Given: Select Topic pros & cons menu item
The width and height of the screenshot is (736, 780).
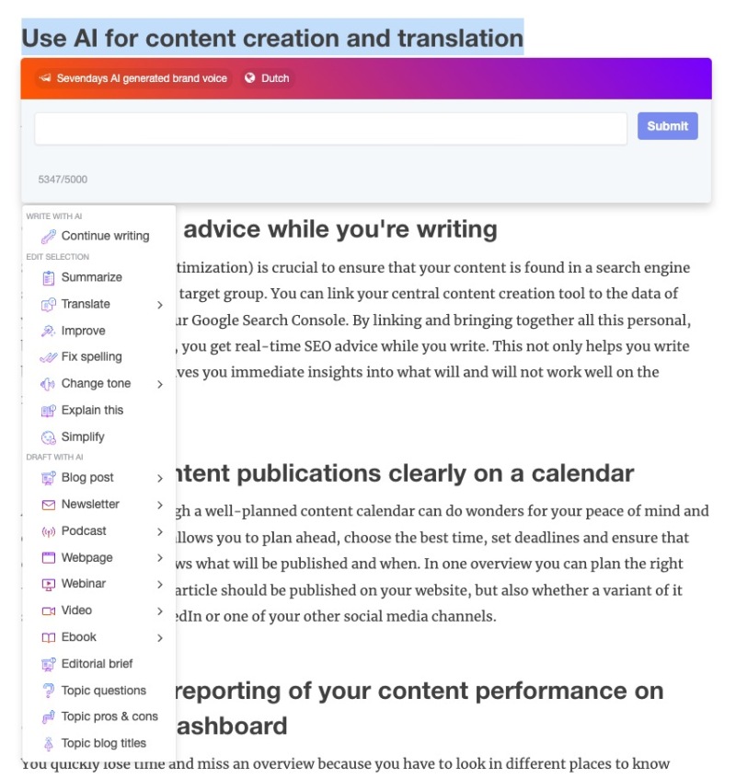Looking at the screenshot, I should click(109, 716).
